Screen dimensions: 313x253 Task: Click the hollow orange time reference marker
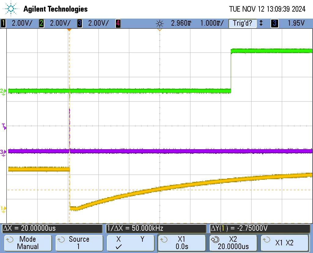pyautogui.click(x=160, y=30)
